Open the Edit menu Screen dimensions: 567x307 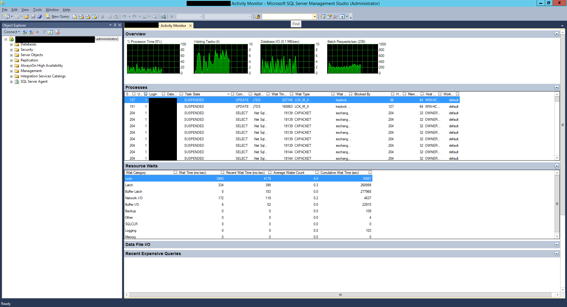14,10
